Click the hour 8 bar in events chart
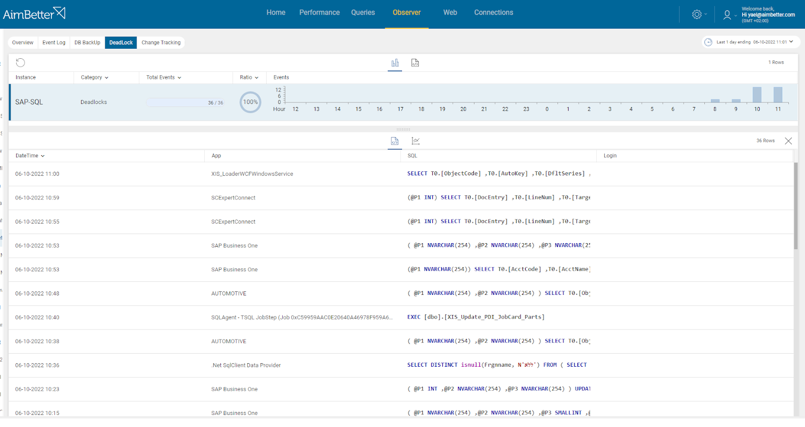The image size is (805, 427). coord(715,101)
